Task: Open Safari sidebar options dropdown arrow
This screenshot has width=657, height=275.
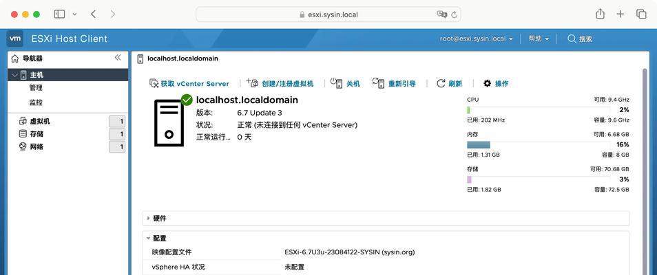Action: [x=74, y=14]
